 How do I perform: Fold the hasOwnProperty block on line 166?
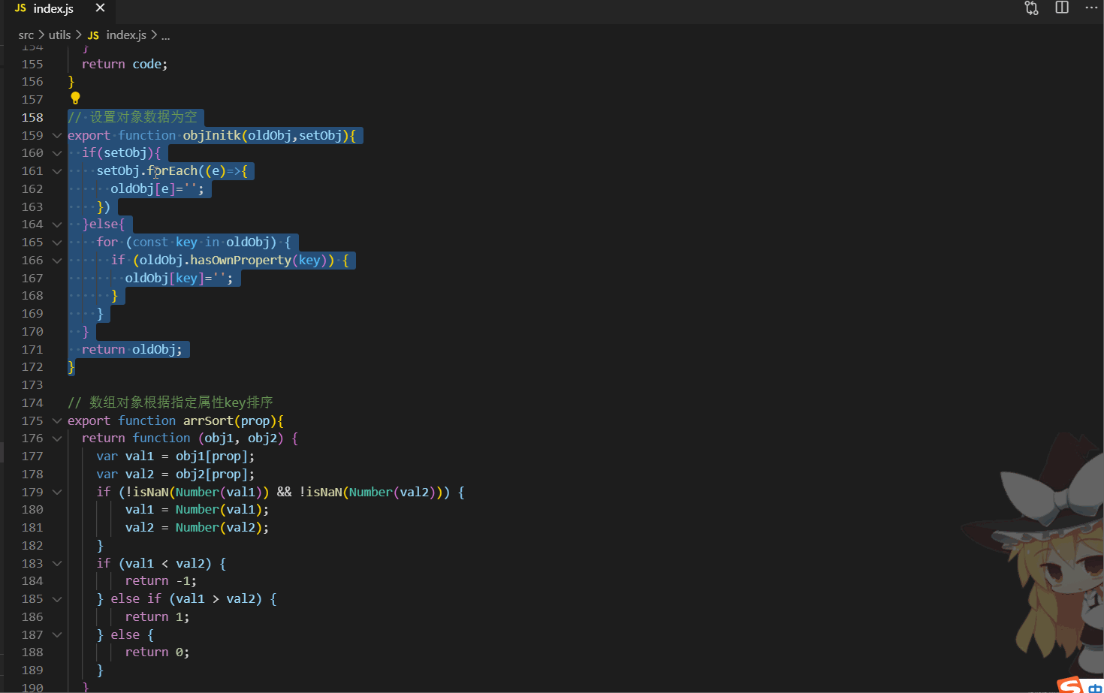(x=57, y=261)
